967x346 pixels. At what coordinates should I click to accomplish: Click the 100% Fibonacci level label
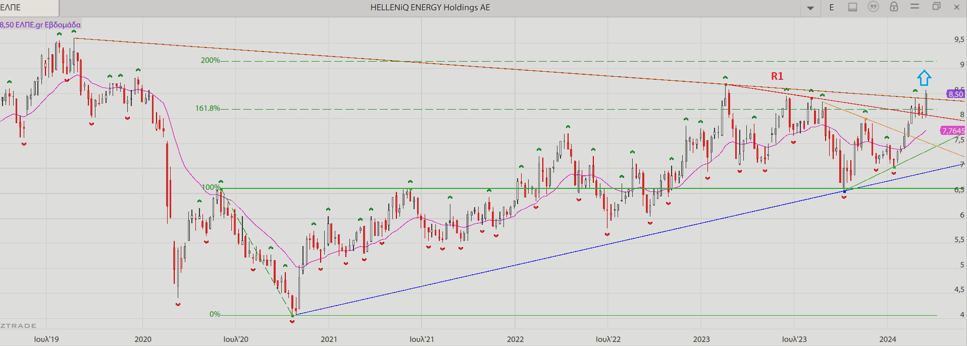tap(211, 187)
